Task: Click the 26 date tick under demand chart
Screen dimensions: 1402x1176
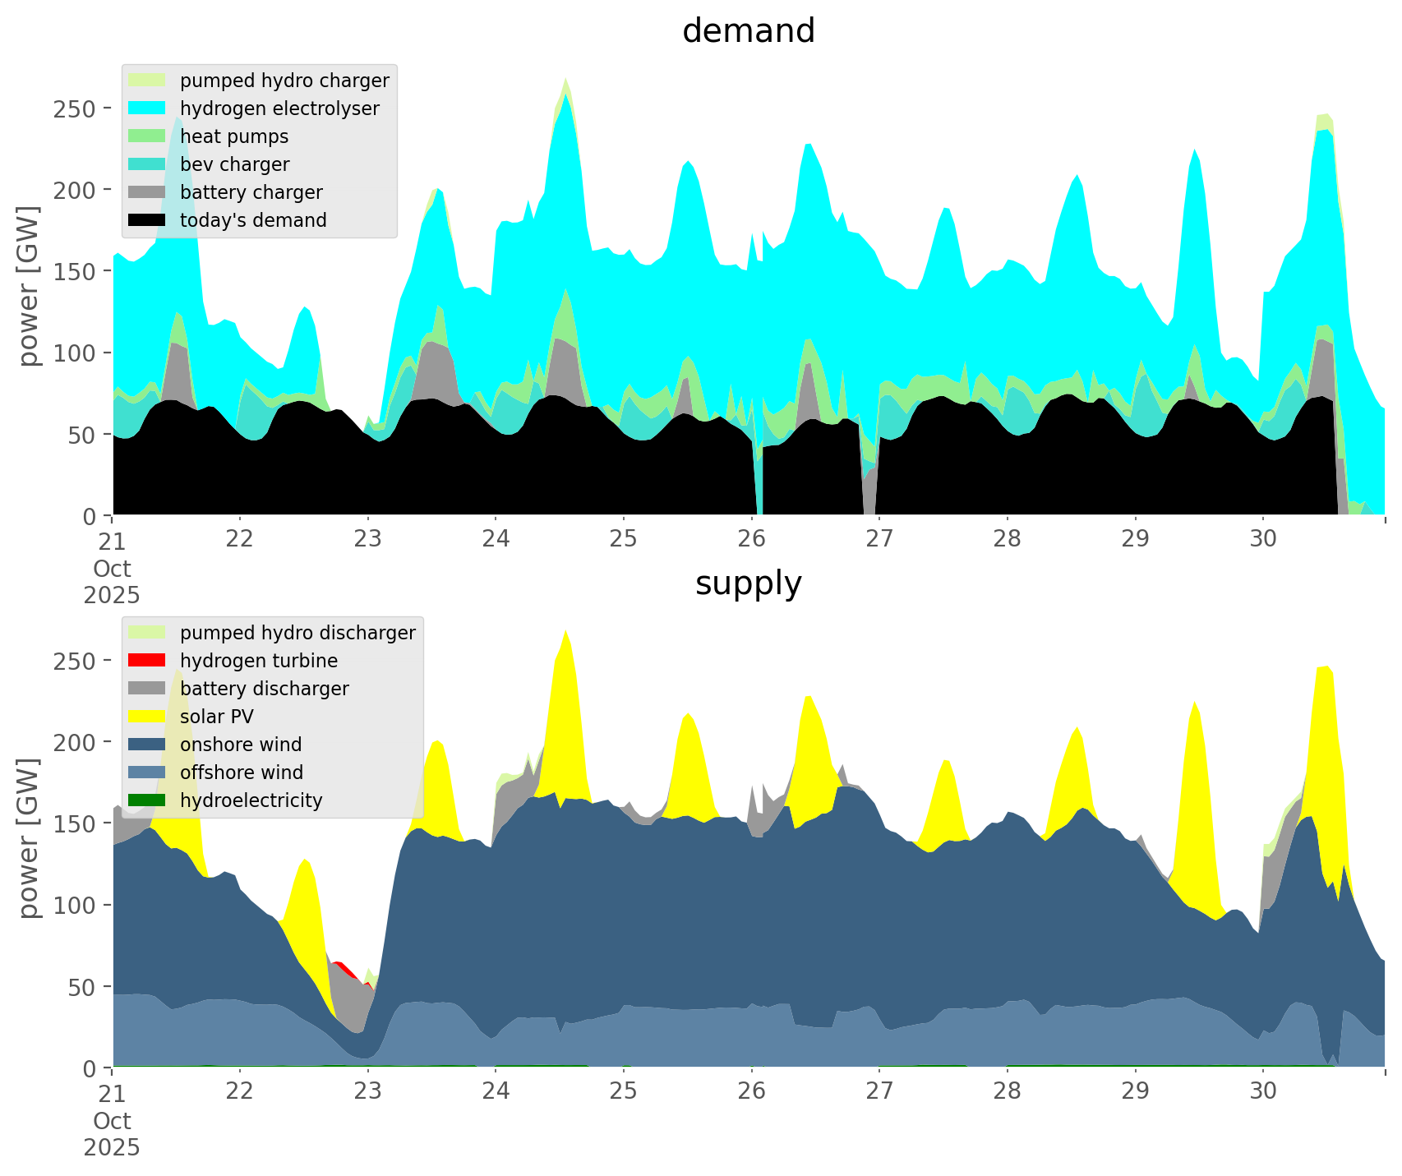Action: tap(751, 539)
